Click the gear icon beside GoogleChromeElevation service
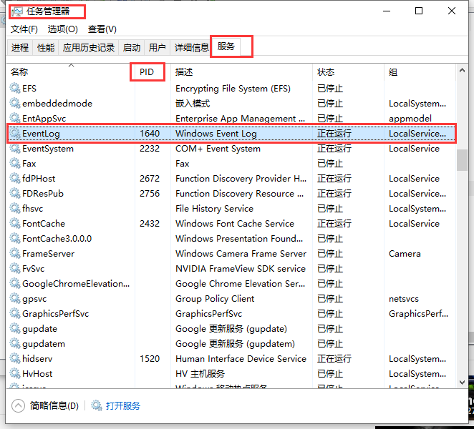Viewport: 474px width, 429px height. 15,283
